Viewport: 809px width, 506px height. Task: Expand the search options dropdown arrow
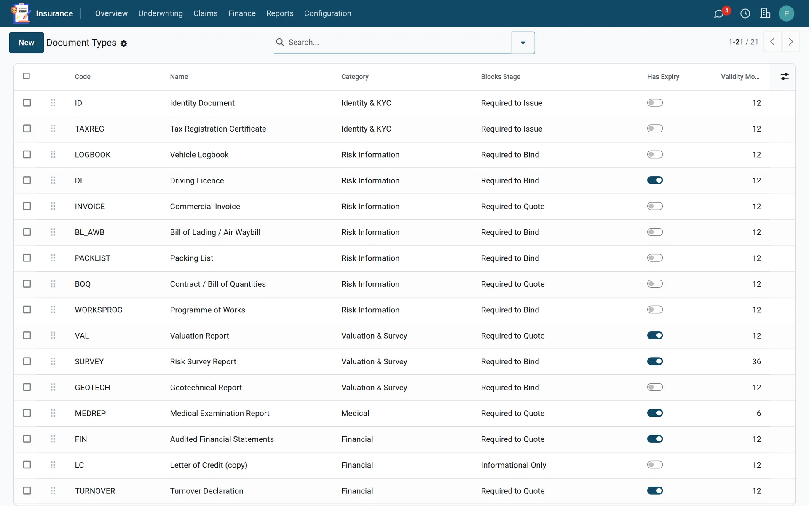(523, 43)
